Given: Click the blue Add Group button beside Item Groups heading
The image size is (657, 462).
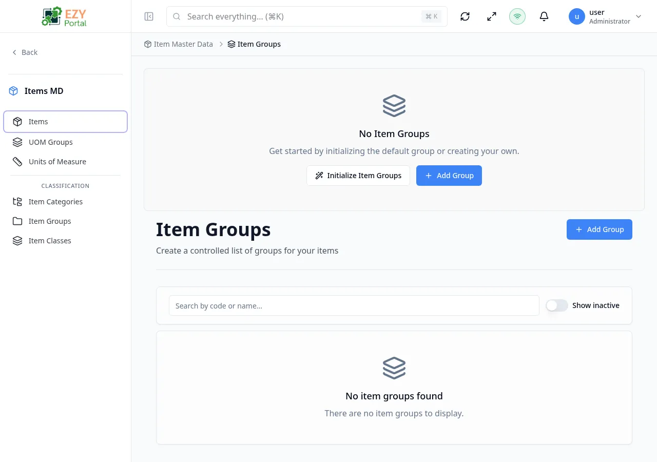Looking at the screenshot, I should 599,229.
